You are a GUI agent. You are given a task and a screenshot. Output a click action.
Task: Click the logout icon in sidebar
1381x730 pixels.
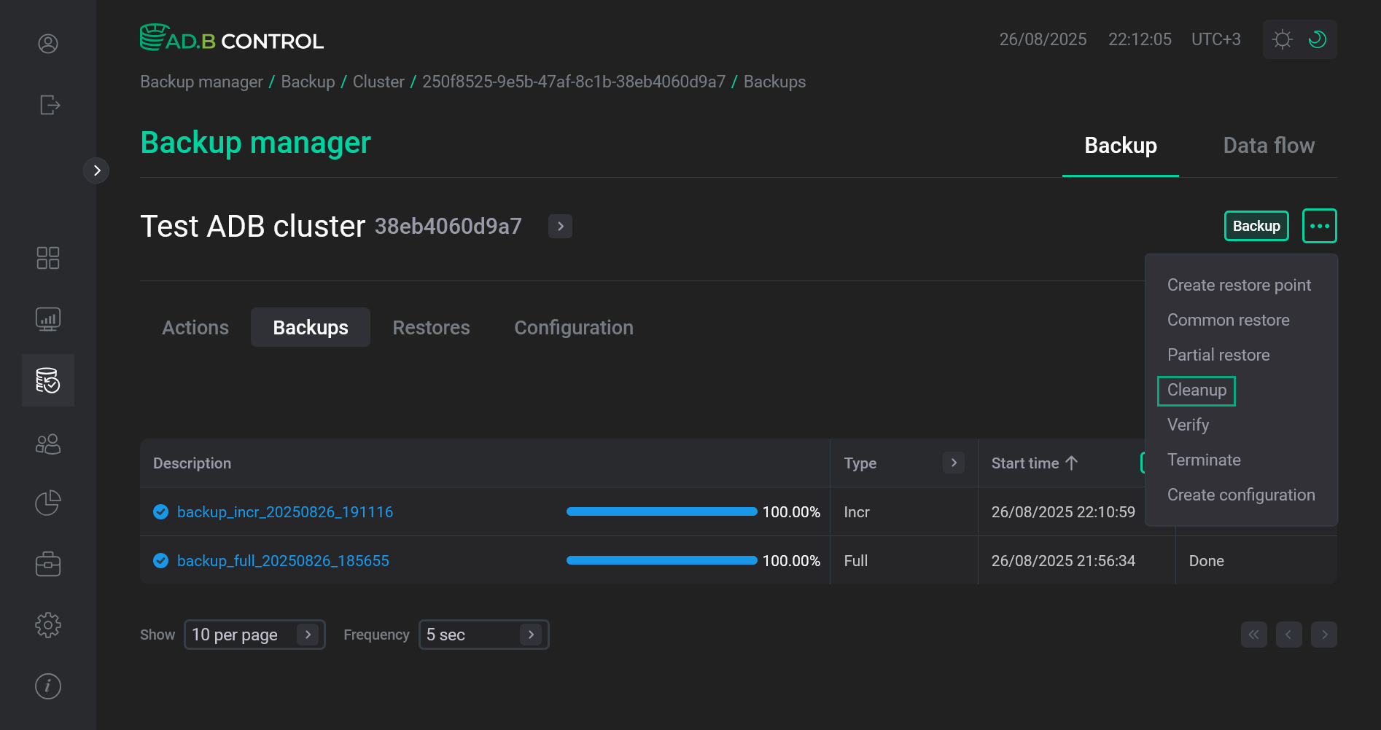coord(49,105)
